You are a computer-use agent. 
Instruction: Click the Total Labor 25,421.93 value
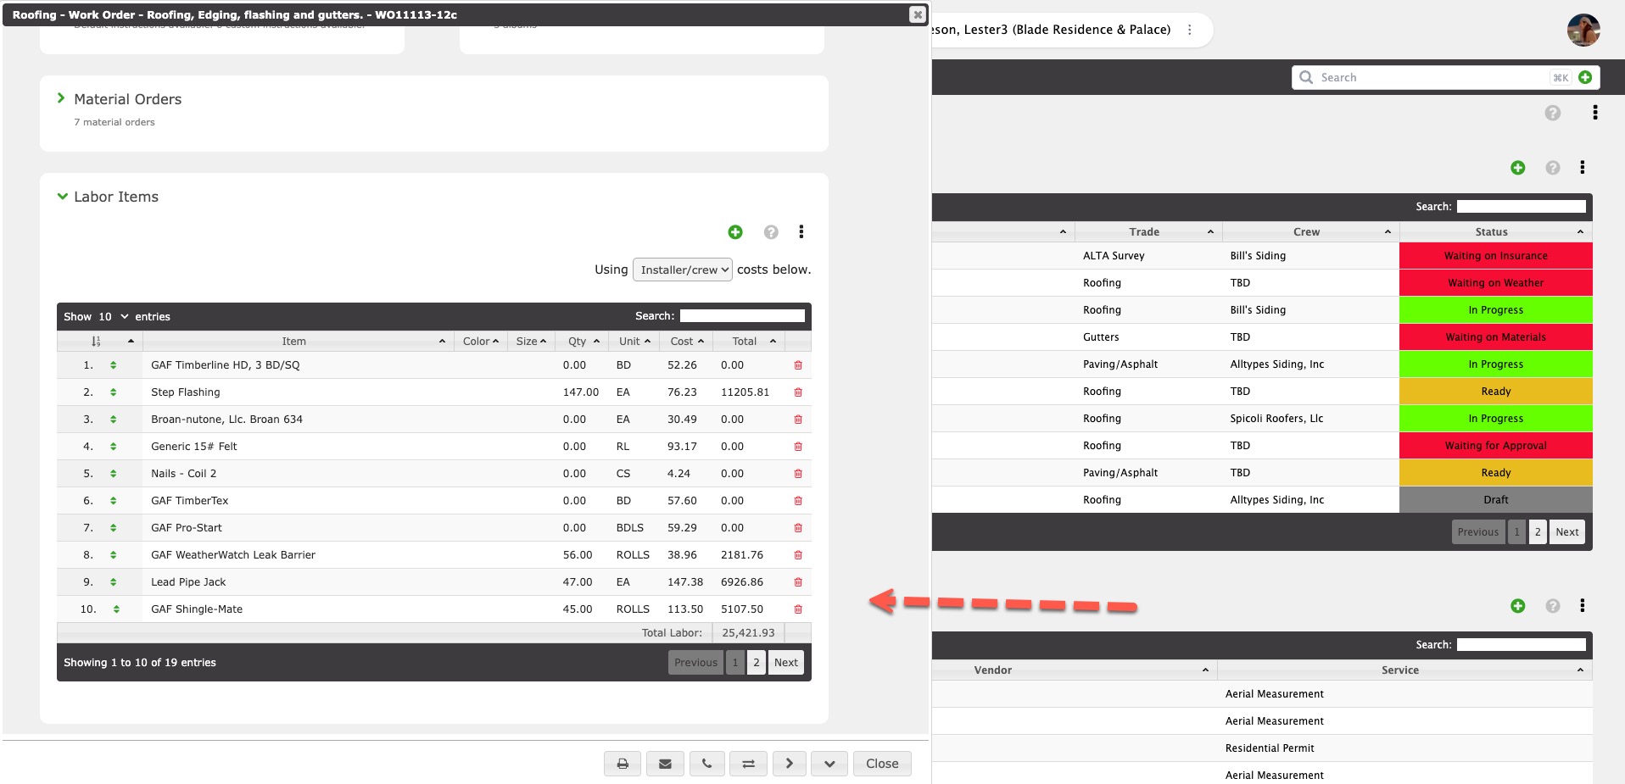(748, 633)
